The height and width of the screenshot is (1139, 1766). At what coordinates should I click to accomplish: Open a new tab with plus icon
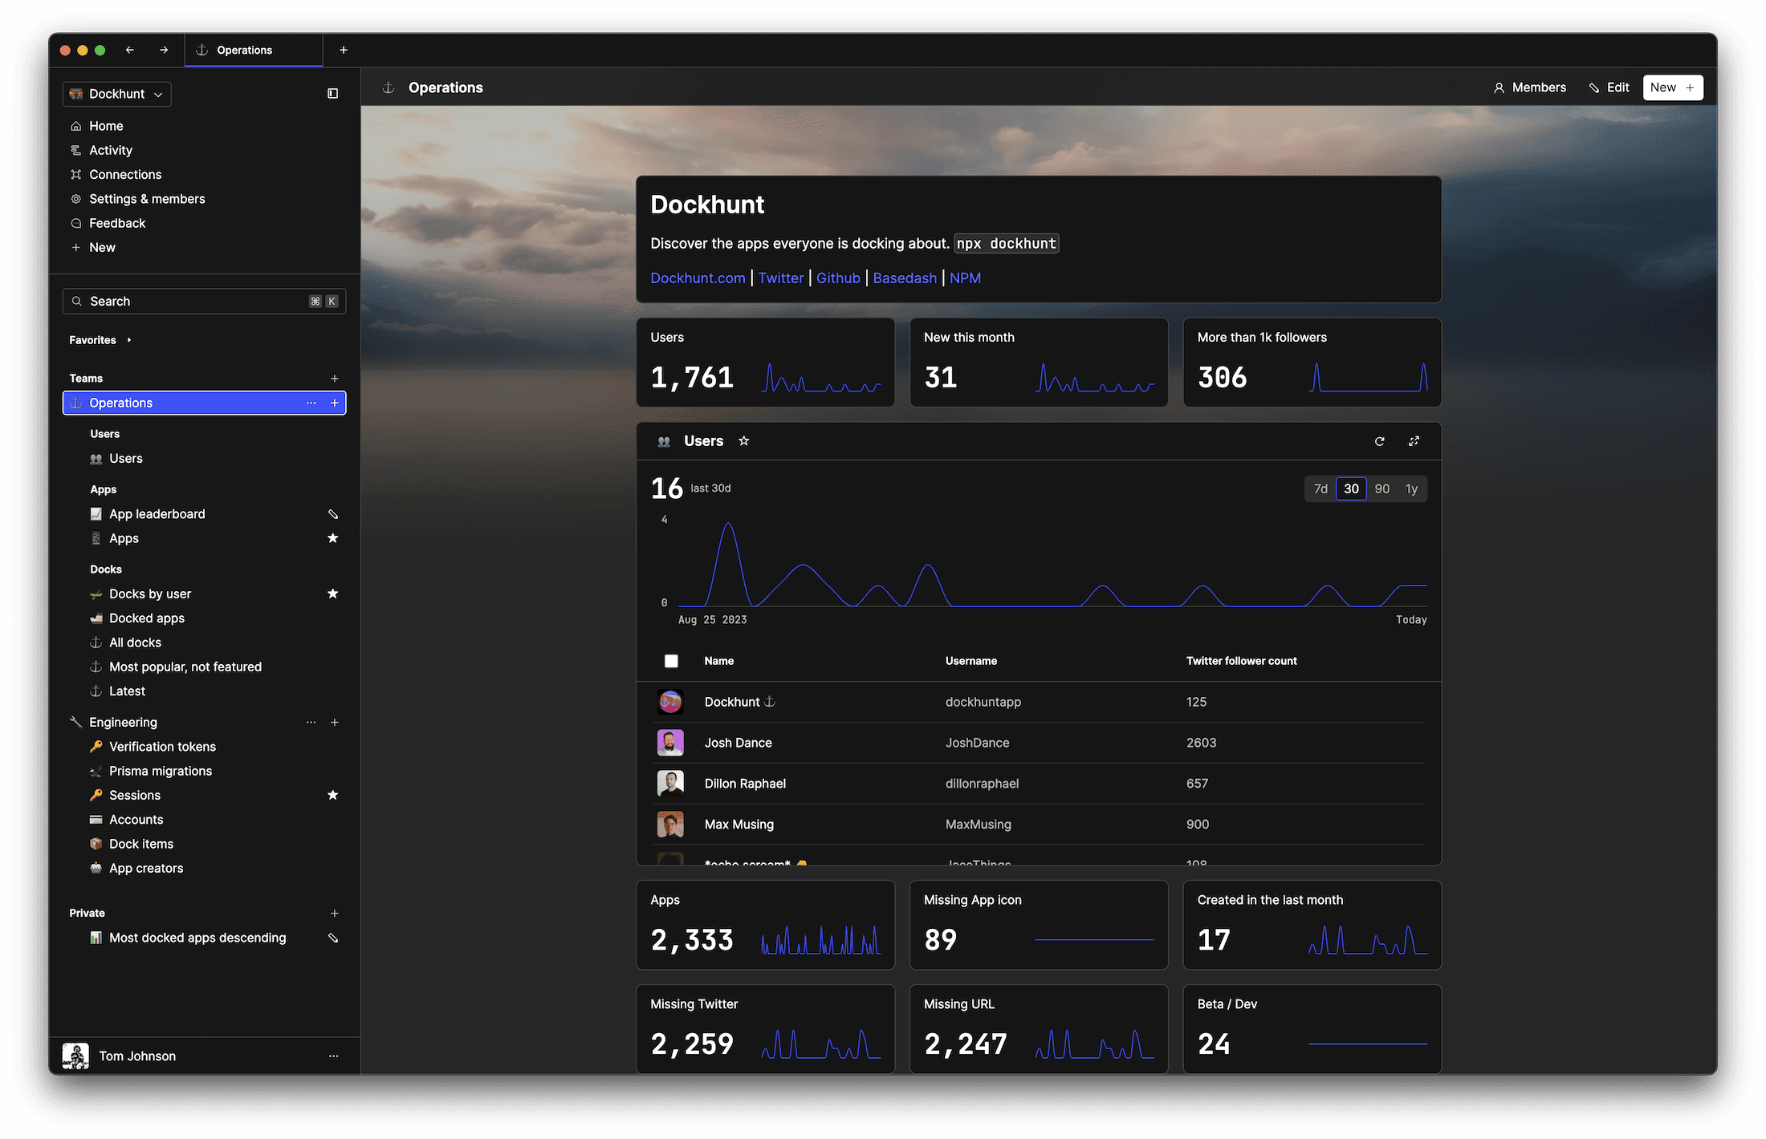(344, 50)
